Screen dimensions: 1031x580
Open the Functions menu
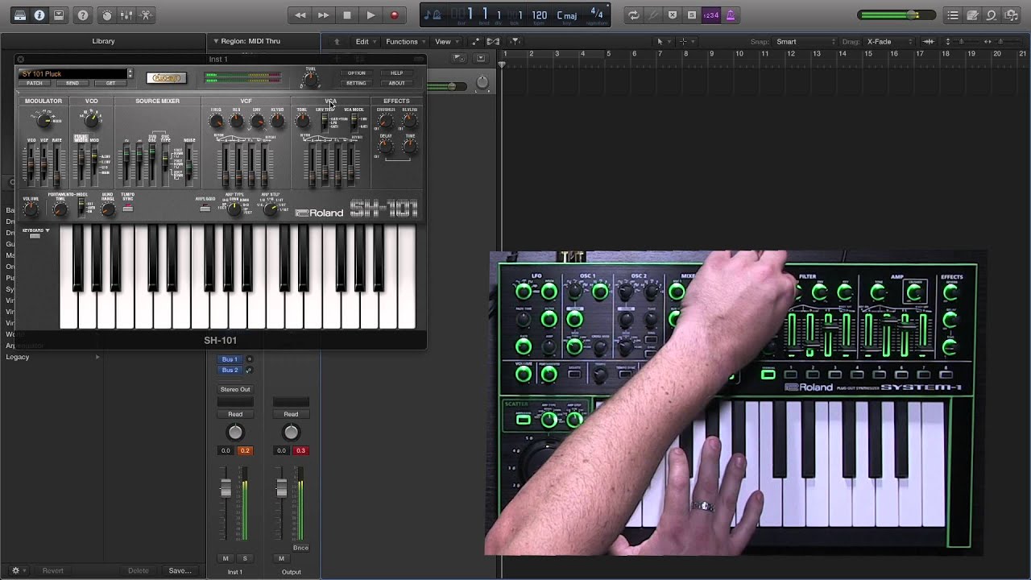404,42
